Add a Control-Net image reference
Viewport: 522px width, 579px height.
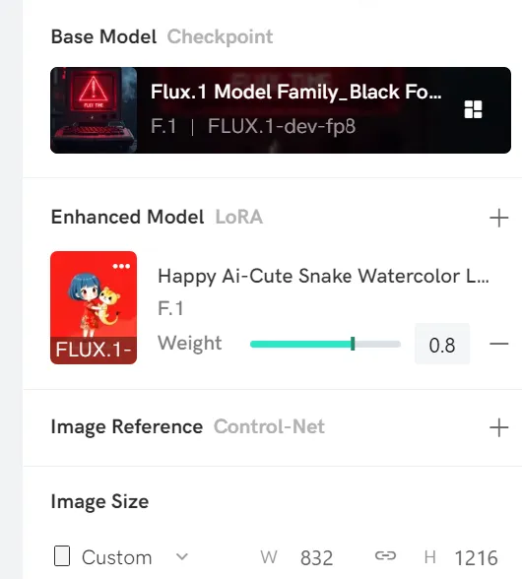click(x=498, y=427)
